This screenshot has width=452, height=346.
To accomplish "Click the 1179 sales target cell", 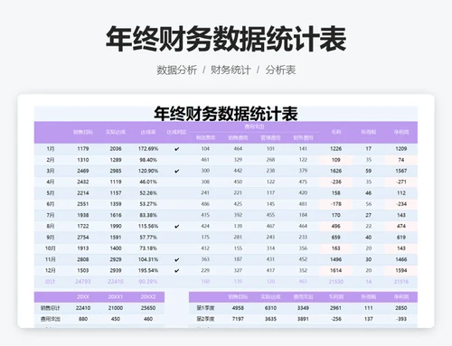I will (x=83, y=149).
